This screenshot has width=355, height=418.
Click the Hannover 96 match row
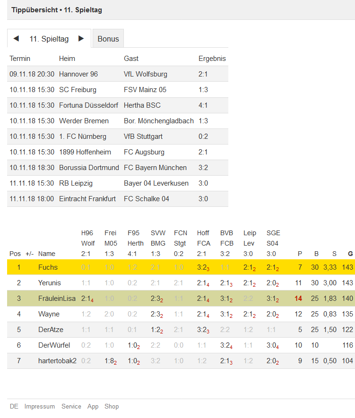coord(118,74)
